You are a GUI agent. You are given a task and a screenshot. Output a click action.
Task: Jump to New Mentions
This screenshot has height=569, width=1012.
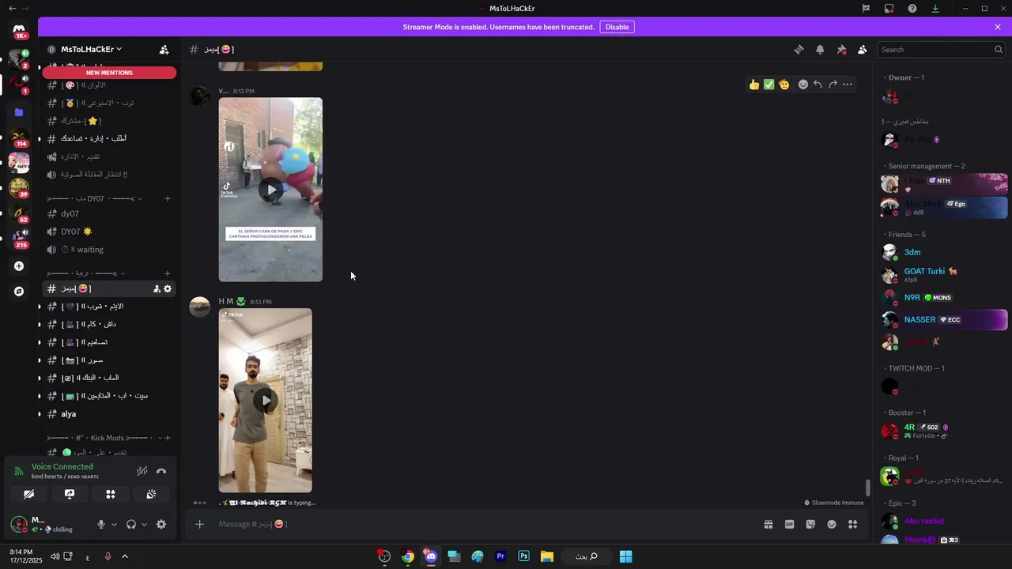pos(109,73)
